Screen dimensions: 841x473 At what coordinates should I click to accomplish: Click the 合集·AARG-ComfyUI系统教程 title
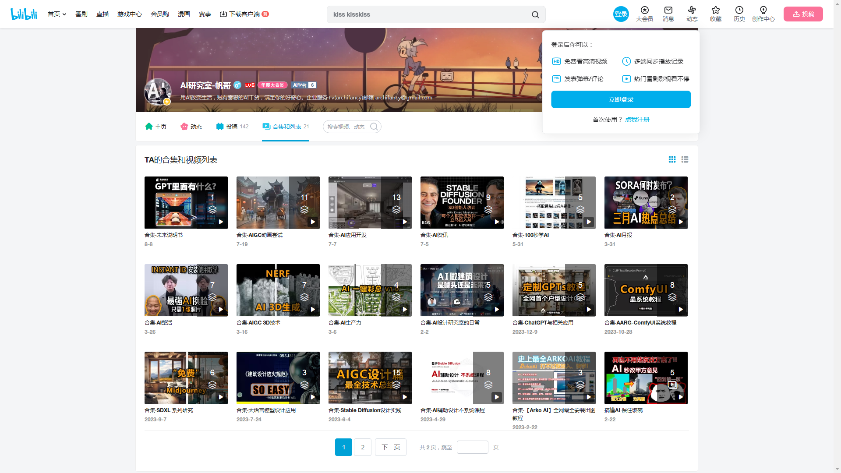pyautogui.click(x=640, y=322)
